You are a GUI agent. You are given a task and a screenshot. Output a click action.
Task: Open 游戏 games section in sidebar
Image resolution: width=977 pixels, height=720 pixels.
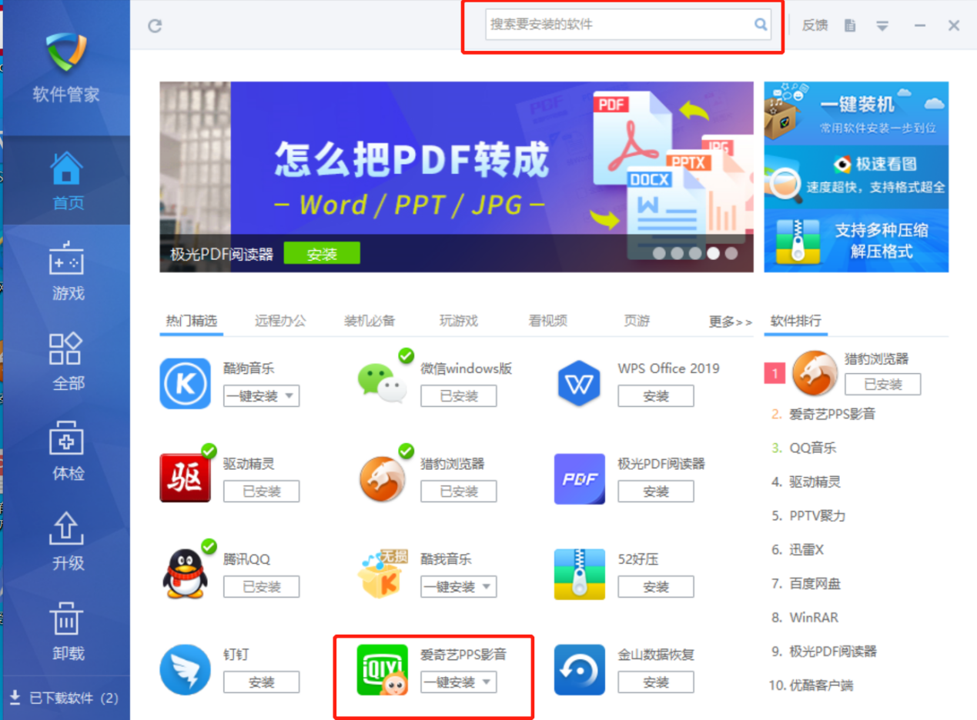coord(66,271)
